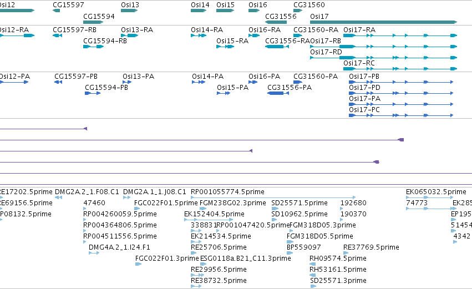The image size is (472, 289).
Task: Click the Osi15 gene glyph
Action: (225, 11)
